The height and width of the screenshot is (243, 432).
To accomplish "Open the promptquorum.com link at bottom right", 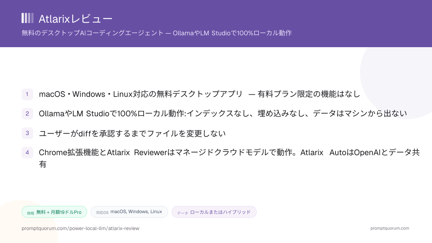I will tap(390, 228).
